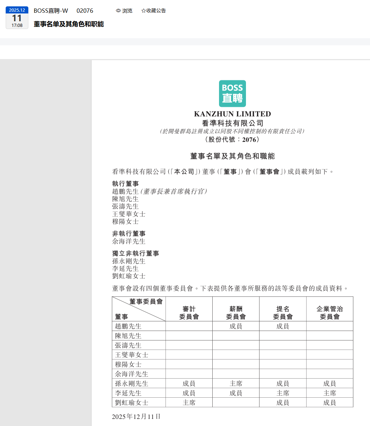Image resolution: width=370 pixels, height=426 pixels.
Task: Click 張濤先生 in the executive directors list
Action: pyautogui.click(x=125, y=206)
